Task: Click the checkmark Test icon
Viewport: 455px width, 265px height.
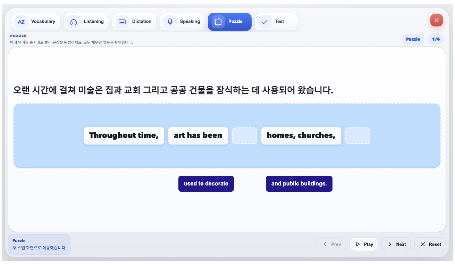Action: coord(265,22)
